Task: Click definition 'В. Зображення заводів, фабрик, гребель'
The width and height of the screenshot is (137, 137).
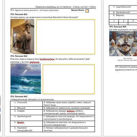Action: 68,112
